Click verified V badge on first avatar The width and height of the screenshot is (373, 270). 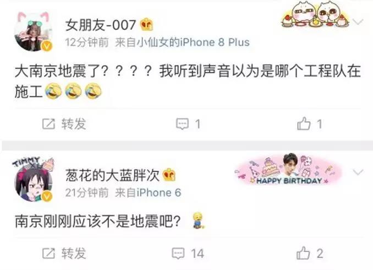47,46
